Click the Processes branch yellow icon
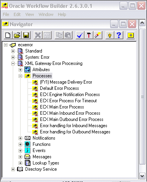 pyautogui.click(x=28, y=76)
